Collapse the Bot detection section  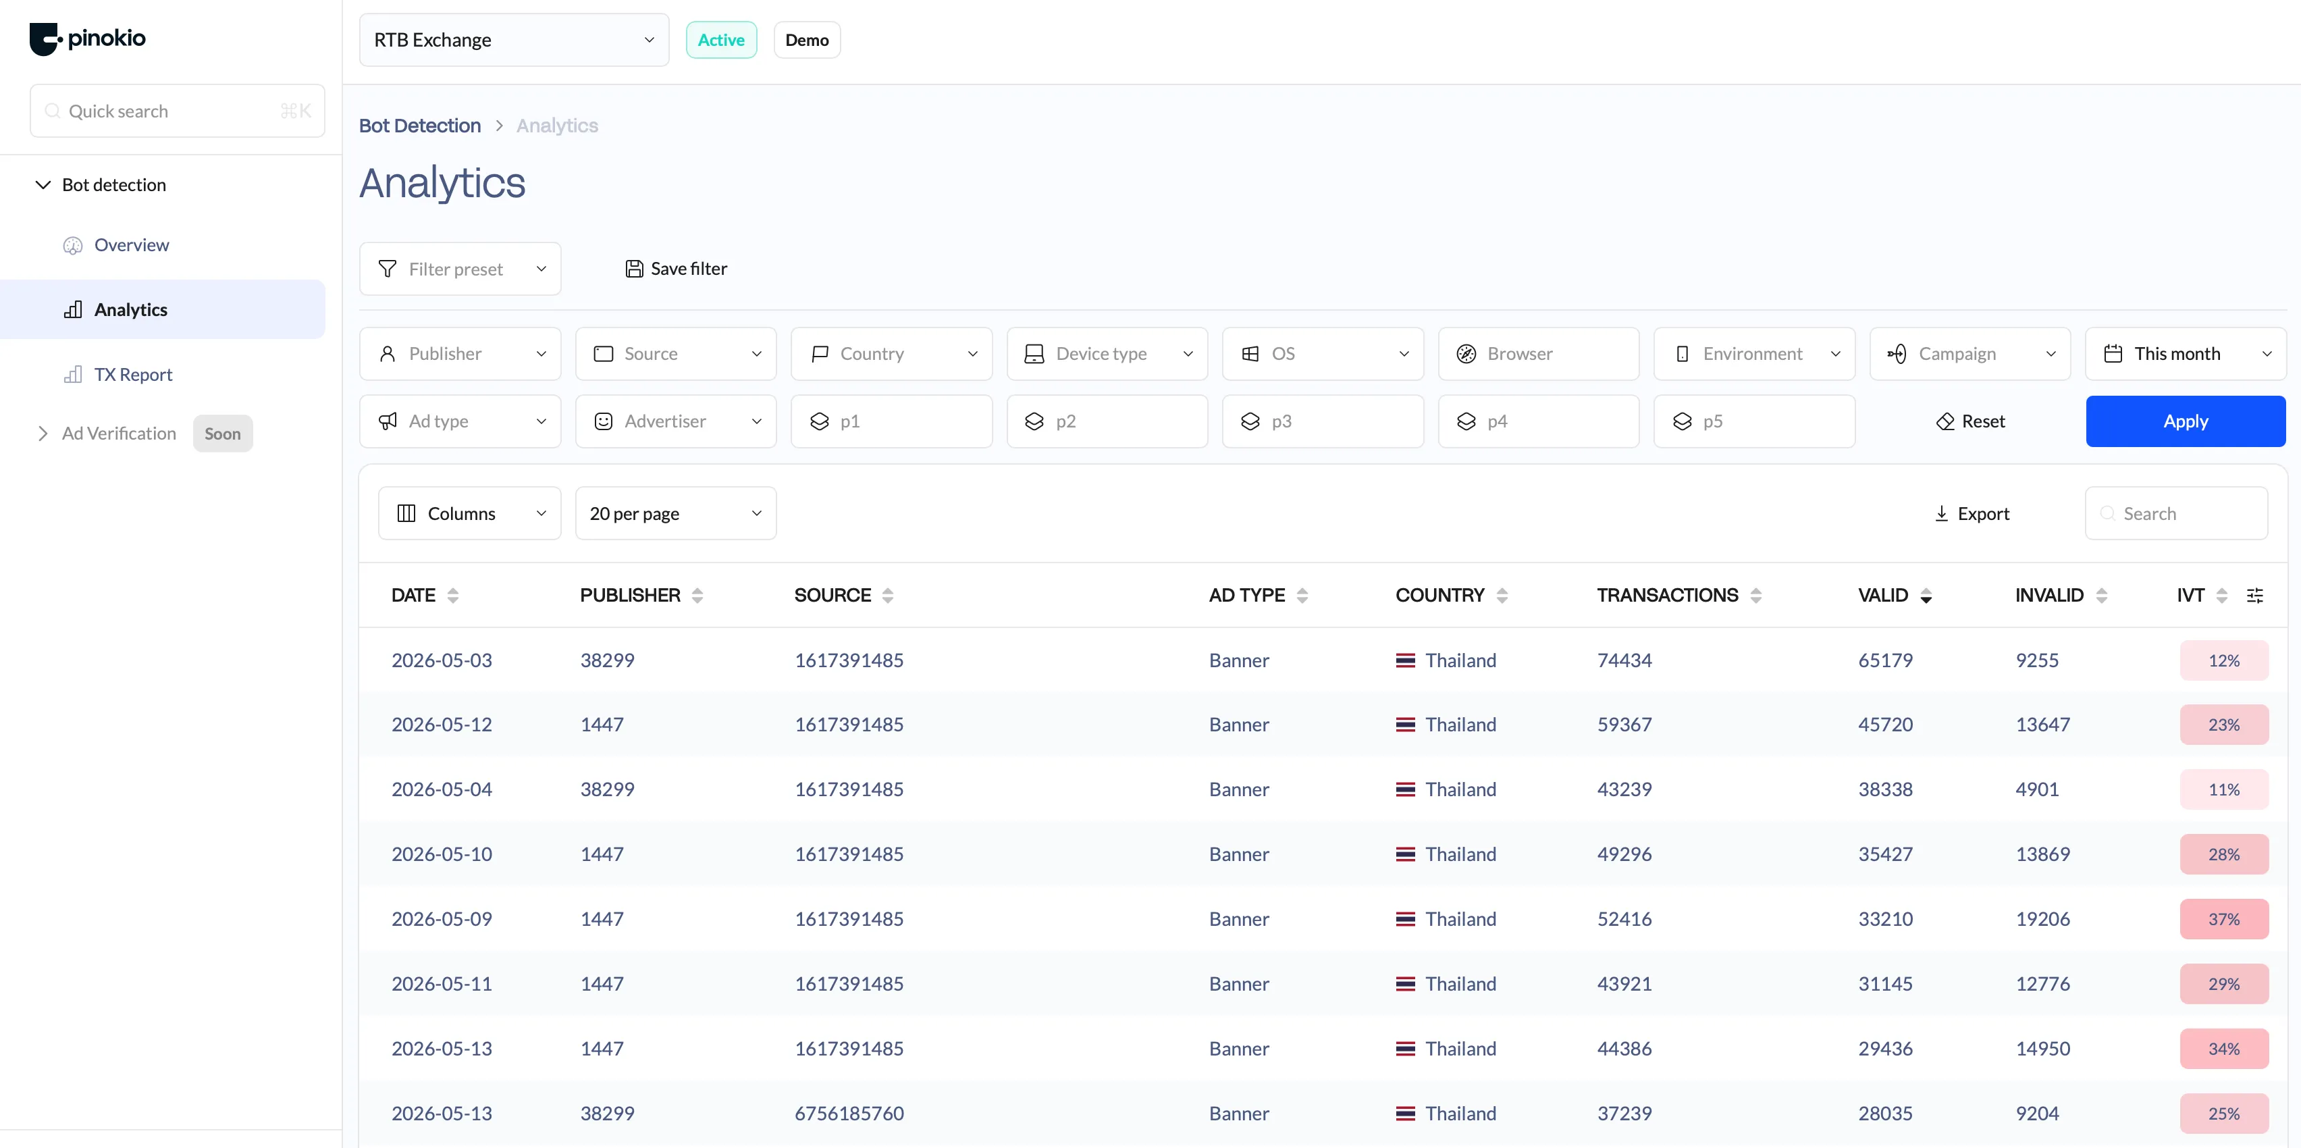click(x=43, y=185)
